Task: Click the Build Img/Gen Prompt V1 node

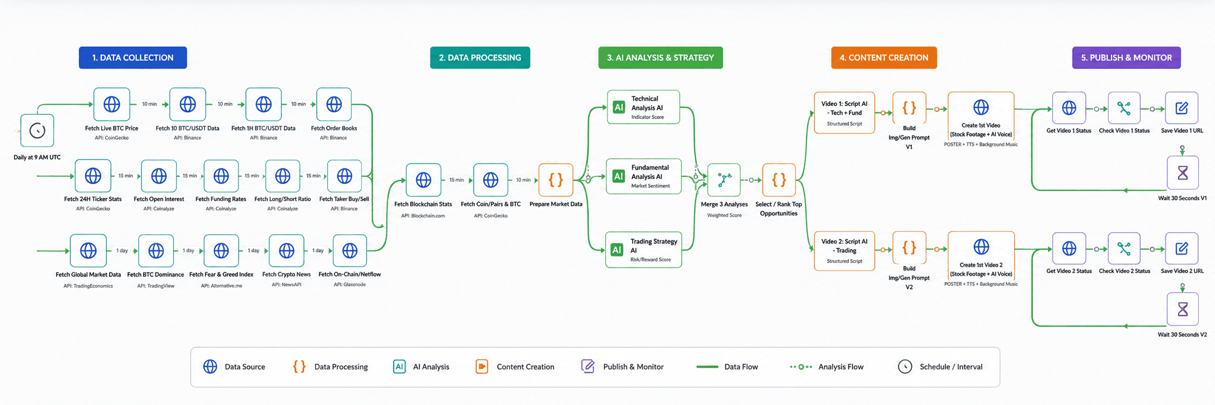Action: tap(909, 108)
